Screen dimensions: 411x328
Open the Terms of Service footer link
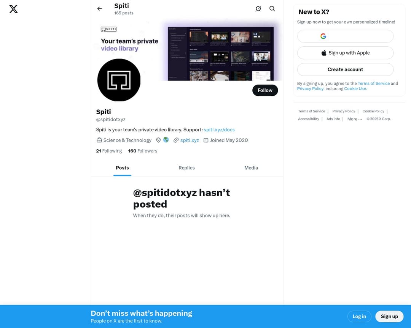point(311,111)
